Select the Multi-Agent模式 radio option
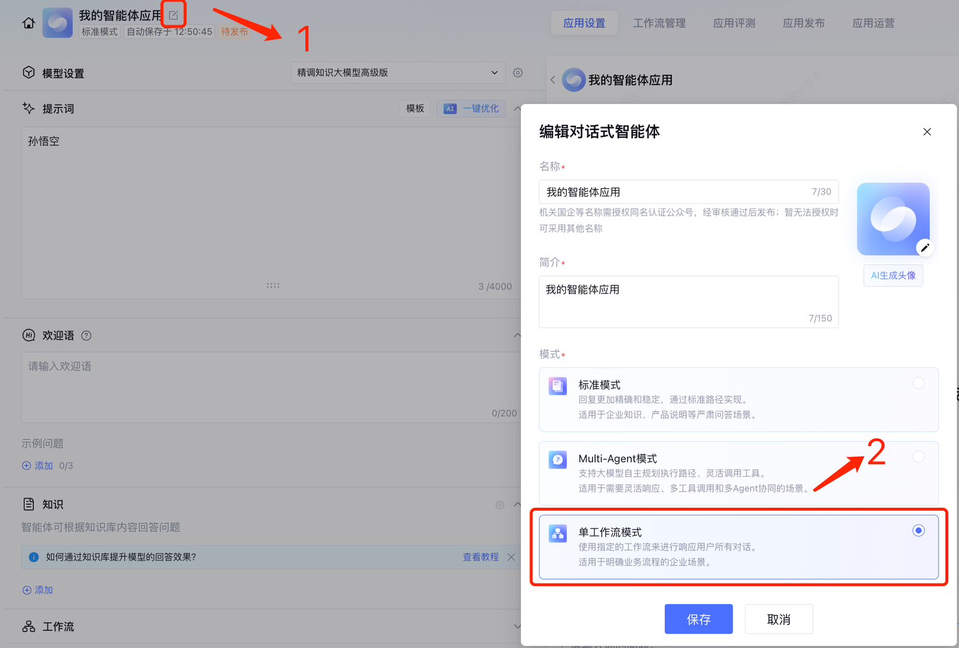The width and height of the screenshot is (959, 648). [918, 457]
